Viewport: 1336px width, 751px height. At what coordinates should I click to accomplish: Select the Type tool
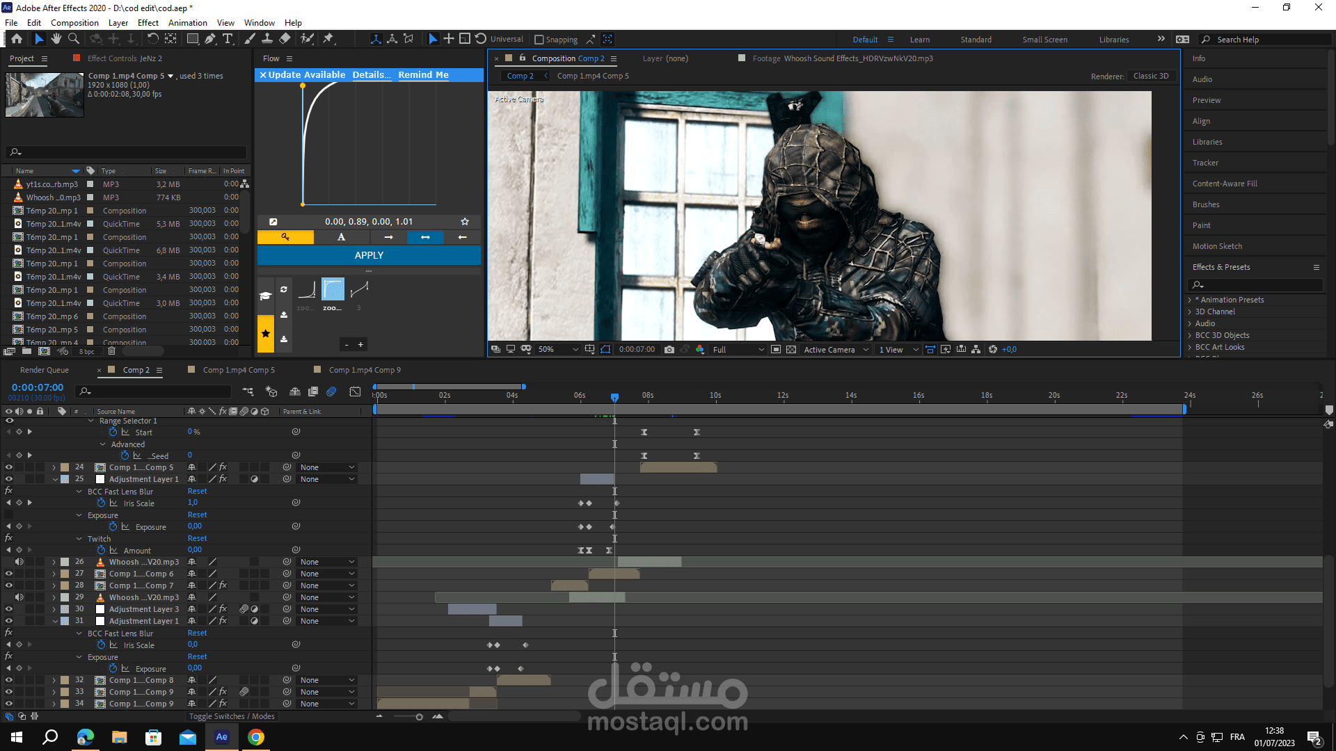click(x=228, y=39)
